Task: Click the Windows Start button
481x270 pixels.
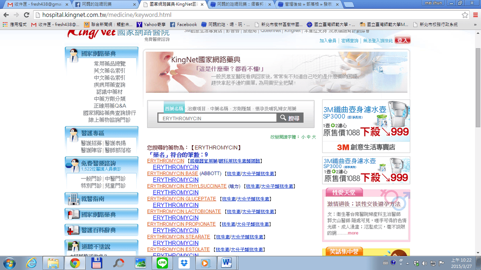Action: [x=9, y=263]
